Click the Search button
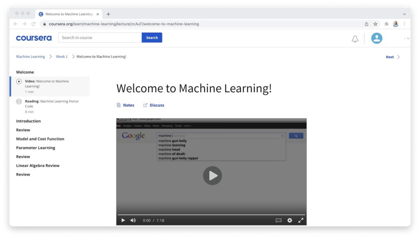This screenshot has height=238, width=420. point(152,38)
